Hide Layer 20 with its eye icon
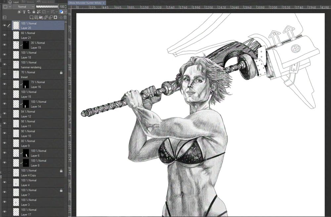The width and height of the screenshot is (331, 217). click(x=4, y=25)
